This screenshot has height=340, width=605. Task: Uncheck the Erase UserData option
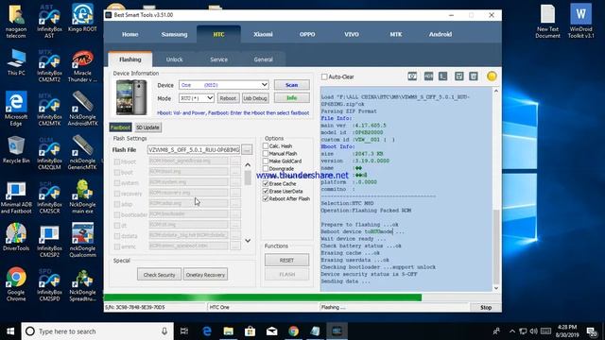coord(266,191)
